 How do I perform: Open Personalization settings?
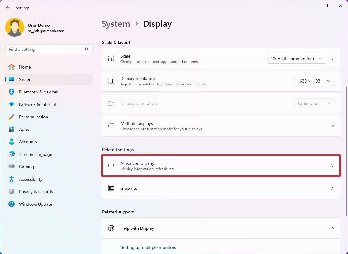pyautogui.click(x=33, y=117)
